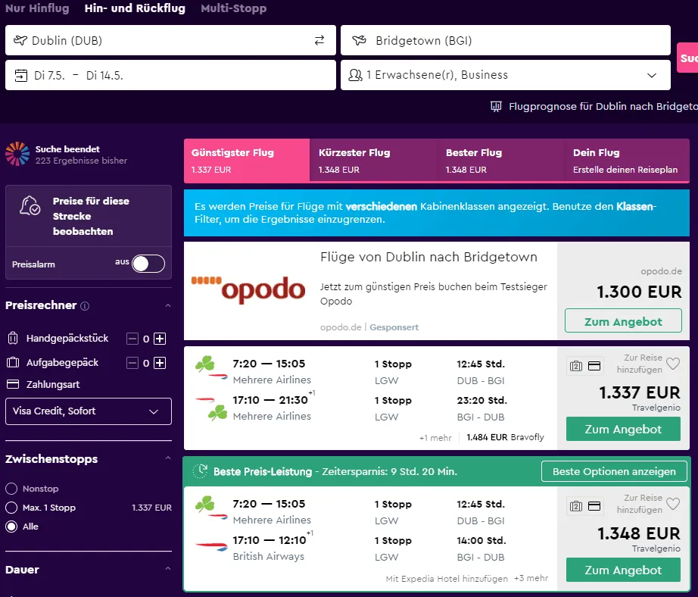Select the Nur Hinflug trip type
The height and width of the screenshot is (597, 698).
click(37, 9)
